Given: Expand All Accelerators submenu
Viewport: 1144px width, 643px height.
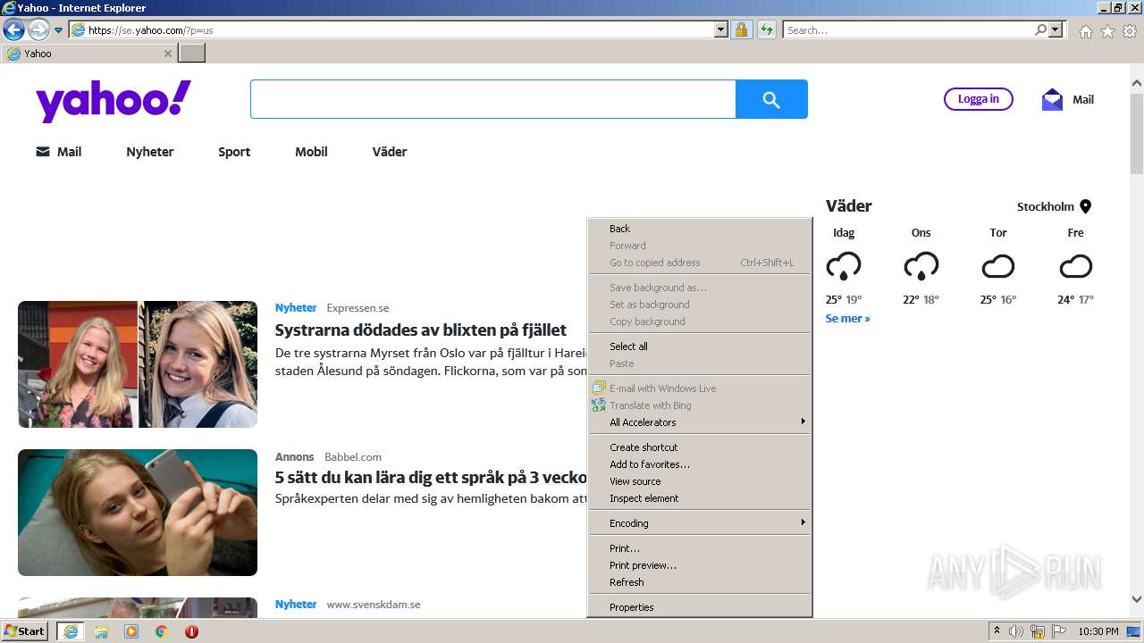Looking at the screenshot, I should [x=700, y=422].
